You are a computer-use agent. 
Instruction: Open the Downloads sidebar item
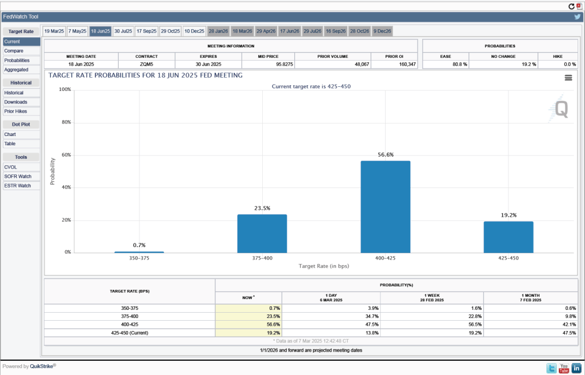[x=16, y=102]
